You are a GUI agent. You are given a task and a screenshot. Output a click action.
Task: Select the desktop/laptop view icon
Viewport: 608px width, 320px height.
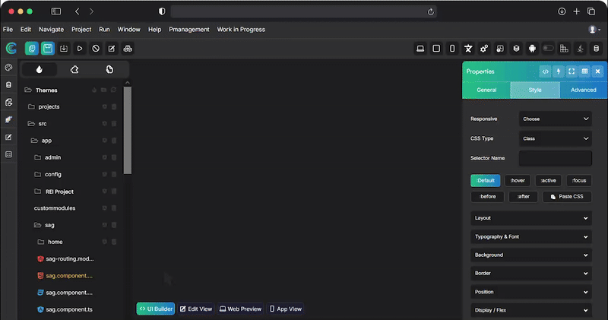(x=420, y=49)
